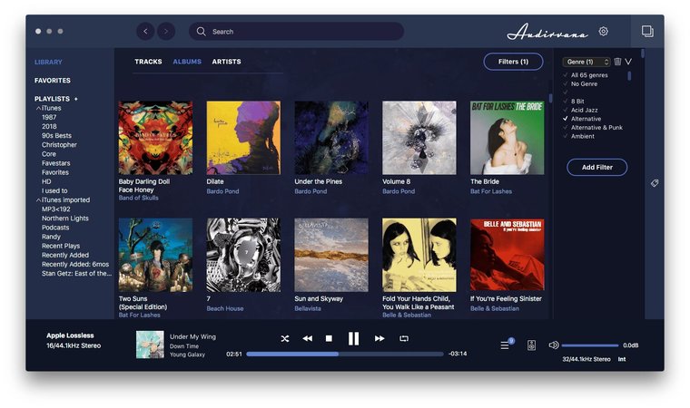Open the Baby Darling Doll Face Honey cover
This screenshot has width=690, height=408.
[155, 138]
